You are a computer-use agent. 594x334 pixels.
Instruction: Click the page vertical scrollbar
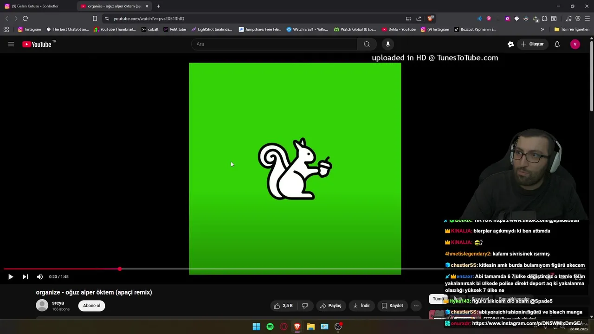tap(592, 77)
